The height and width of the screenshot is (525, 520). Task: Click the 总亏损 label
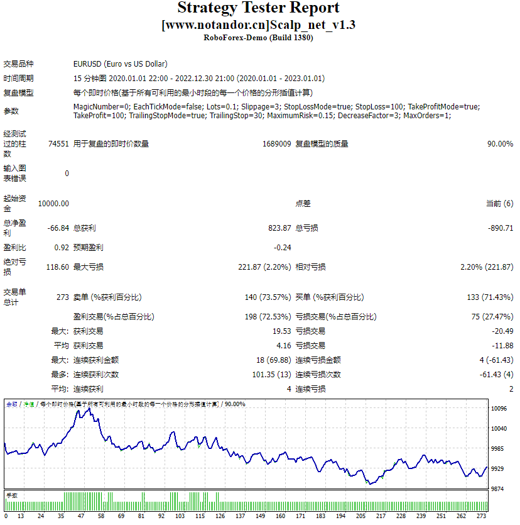pyautogui.click(x=306, y=228)
